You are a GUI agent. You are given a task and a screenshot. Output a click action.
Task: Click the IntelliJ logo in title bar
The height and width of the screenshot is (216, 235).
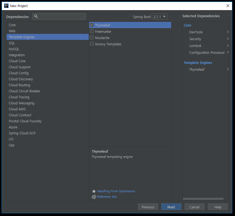point(6,6)
